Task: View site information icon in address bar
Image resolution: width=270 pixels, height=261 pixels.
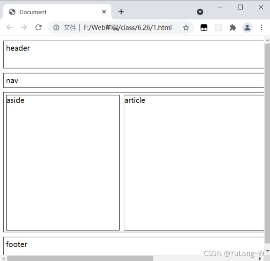Action: click(x=56, y=27)
